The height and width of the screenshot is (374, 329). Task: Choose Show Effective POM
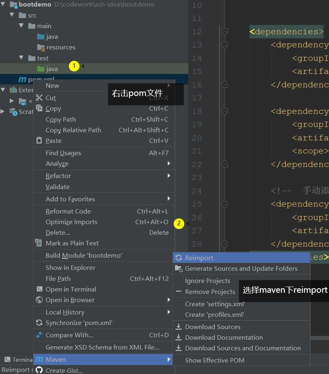point(241,360)
